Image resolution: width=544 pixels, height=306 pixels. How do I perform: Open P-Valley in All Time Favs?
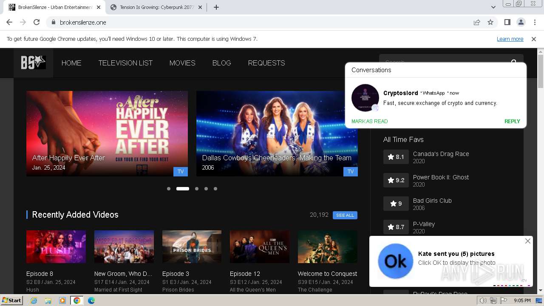[x=424, y=224]
